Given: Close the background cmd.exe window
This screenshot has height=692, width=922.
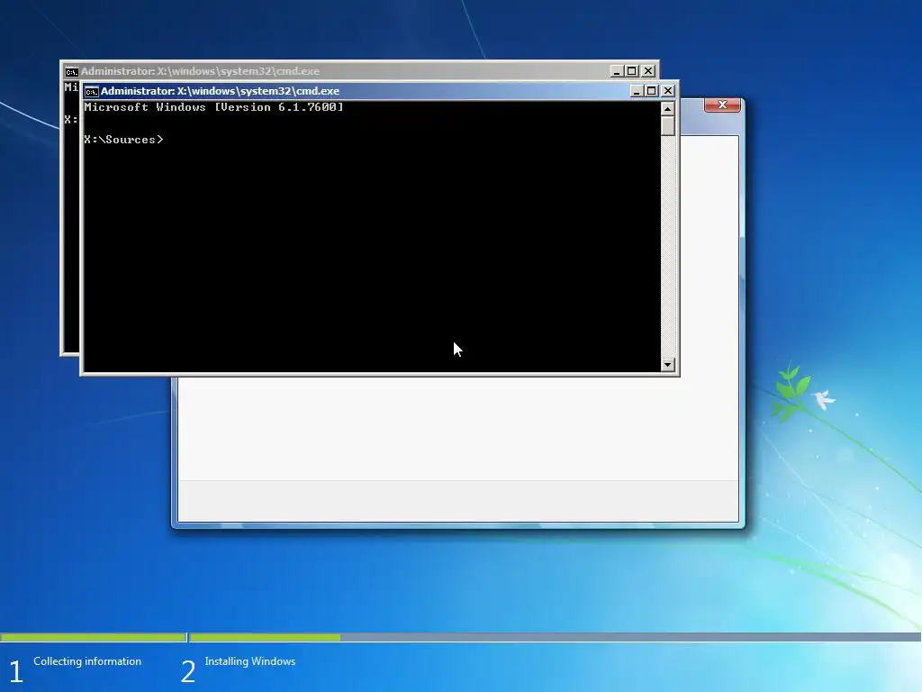Looking at the screenshot, I should (647, 71).
